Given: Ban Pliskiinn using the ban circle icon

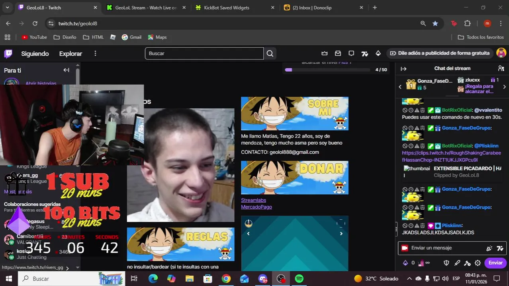Looking at the screenshot, I should (x=405, y=226).
